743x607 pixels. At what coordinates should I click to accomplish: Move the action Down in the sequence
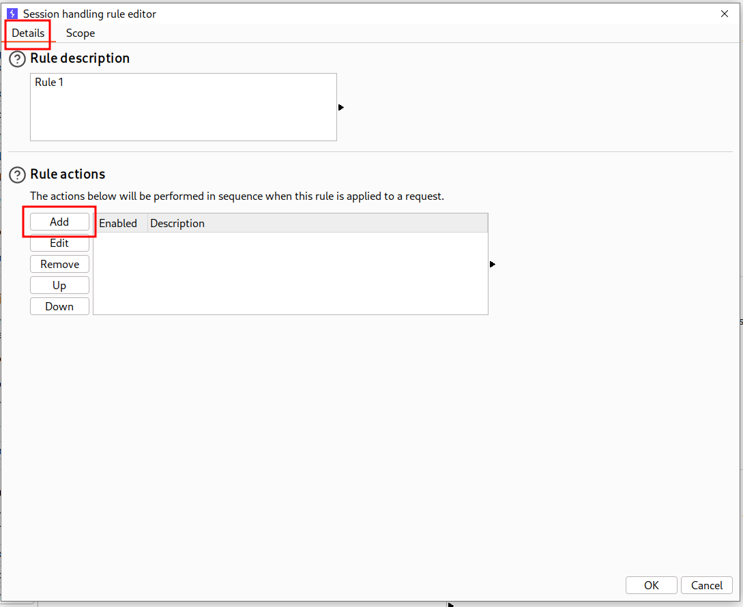point(59,307)
